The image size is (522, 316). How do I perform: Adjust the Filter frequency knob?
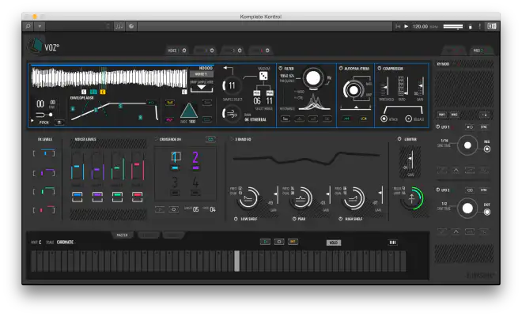(314, 77)
